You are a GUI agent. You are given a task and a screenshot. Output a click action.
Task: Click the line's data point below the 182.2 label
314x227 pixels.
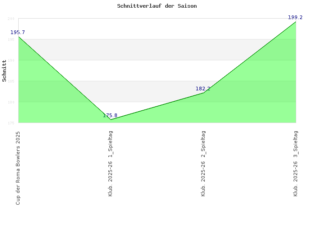coord(203,93)
